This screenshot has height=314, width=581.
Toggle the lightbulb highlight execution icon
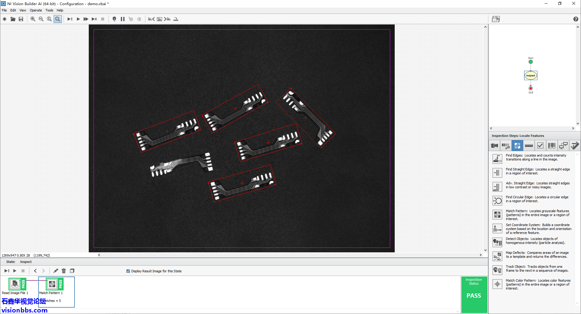pos(114,19)
